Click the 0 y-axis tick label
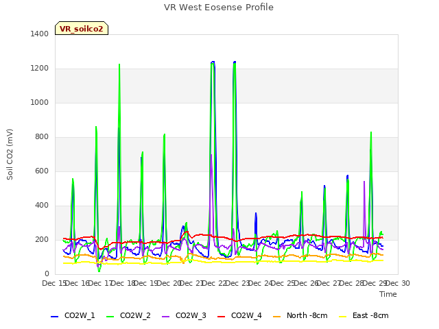Viewport: 439px width, 329px height. point(47,274)
